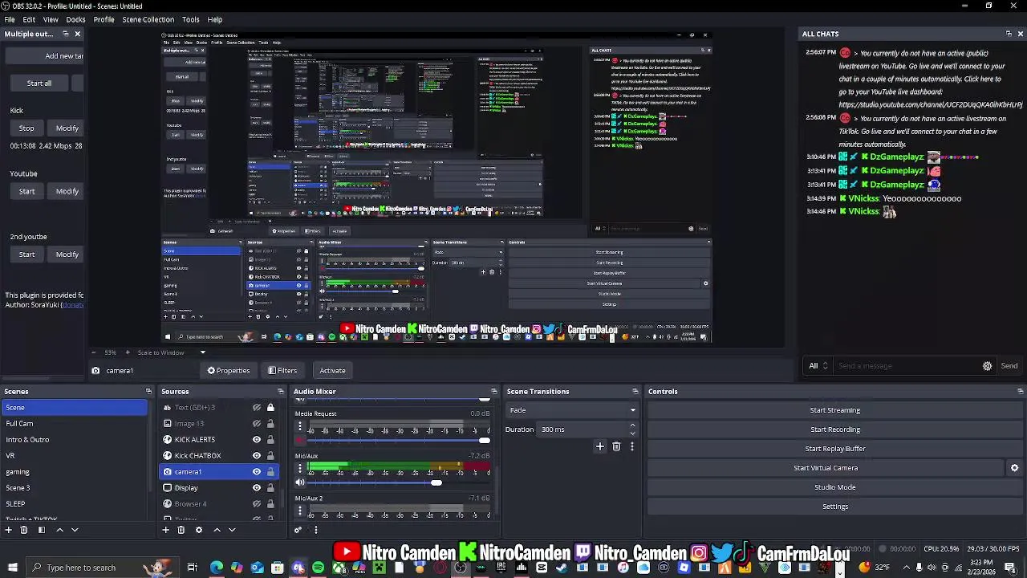Image resolution: width=1027 pixels, height=578 pixels.
Task: Open the Tools menu
Action: (x=190, y=19)
